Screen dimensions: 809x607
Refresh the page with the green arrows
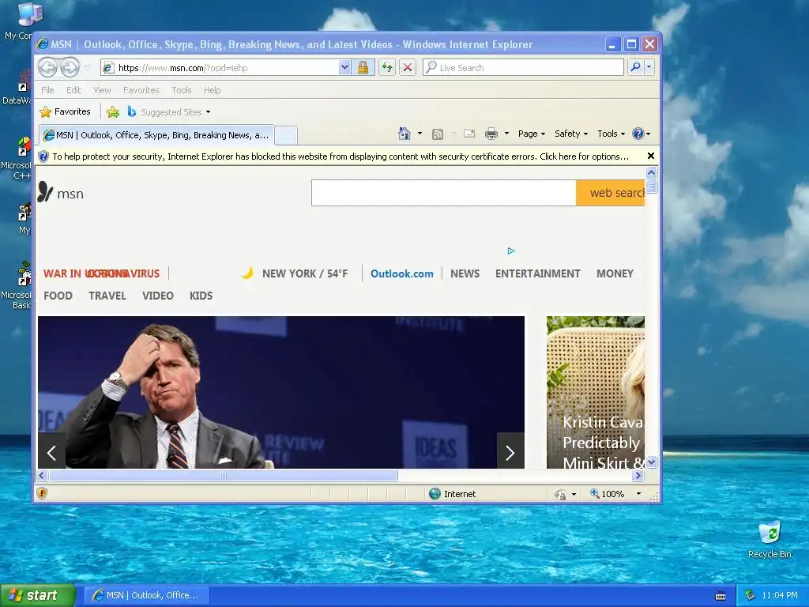pos(387,68)
